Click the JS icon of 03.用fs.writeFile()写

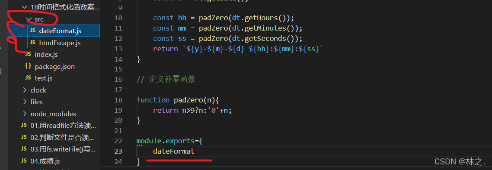[x=24, y=149]
